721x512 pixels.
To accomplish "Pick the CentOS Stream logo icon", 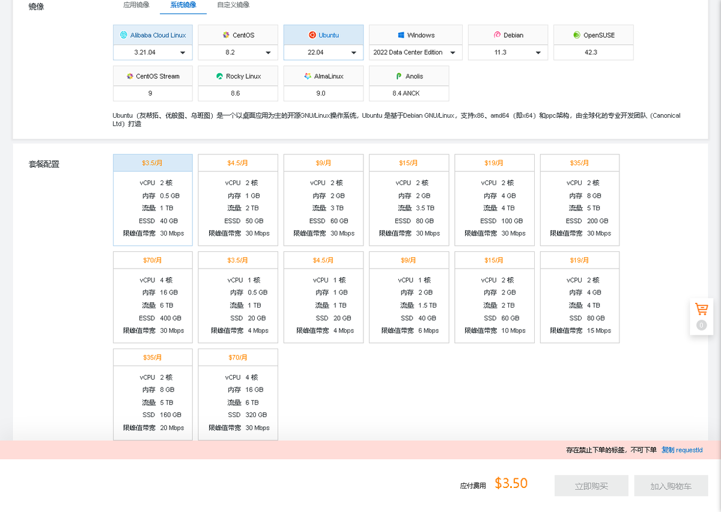I will tap(130, 76).
